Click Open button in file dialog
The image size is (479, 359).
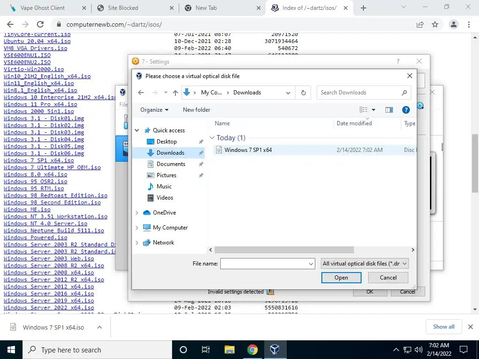click(341, 278)
